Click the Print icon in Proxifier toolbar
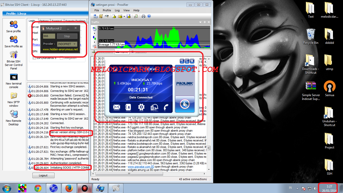The image size is (343, 193). (143, 16)
